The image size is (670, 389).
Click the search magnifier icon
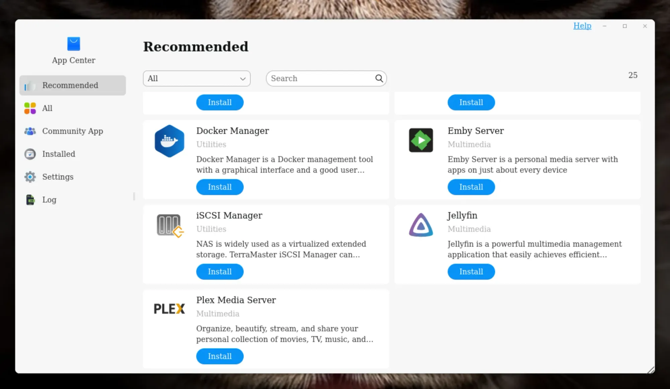[379, 78]
